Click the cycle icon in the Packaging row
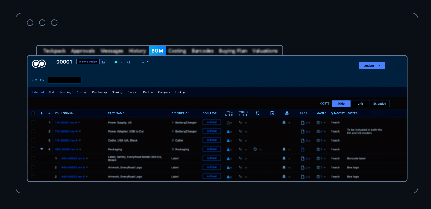This screenshot has width=431, height=209. 255,149
